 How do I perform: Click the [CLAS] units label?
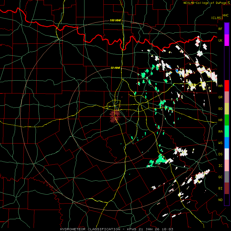pos(217,18)
